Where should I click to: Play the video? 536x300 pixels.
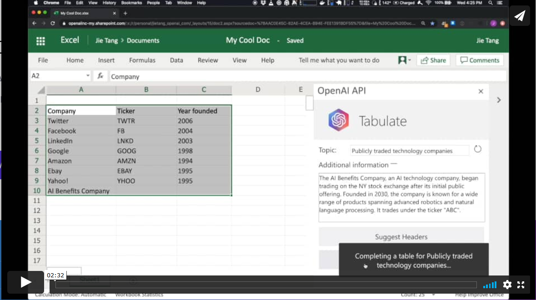coord(25,282)
